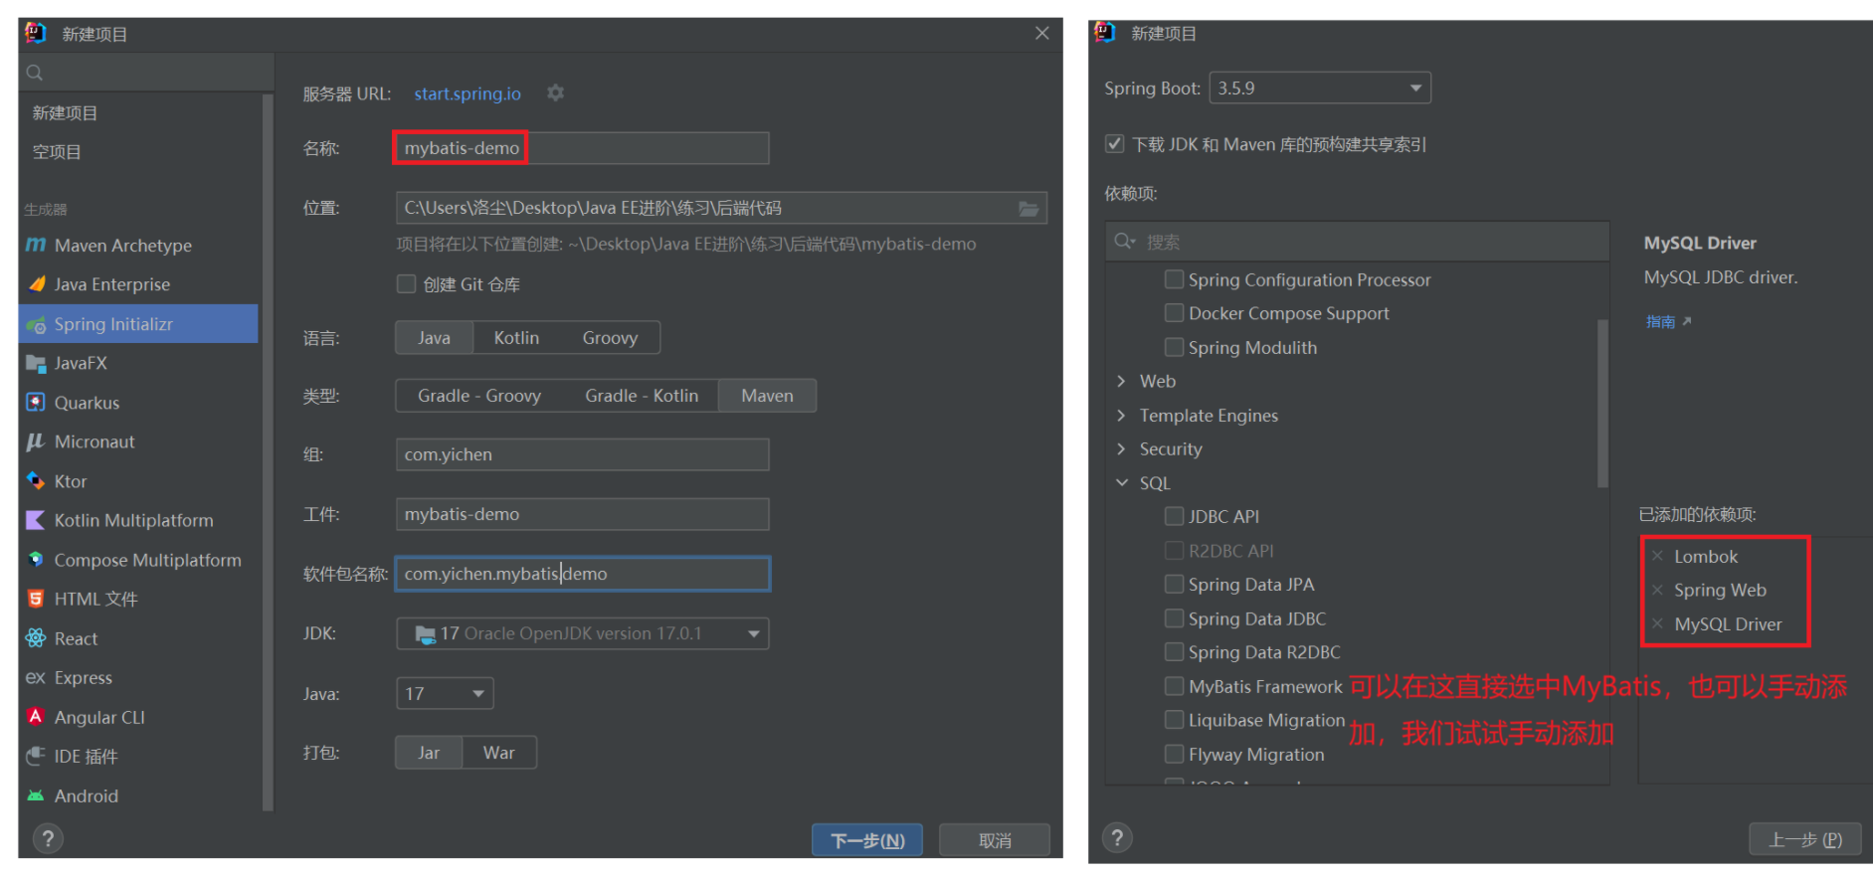Remove MySQL Driver from added dependencies
This screenshot has width=1873, height=876.
click(1657, 623)
